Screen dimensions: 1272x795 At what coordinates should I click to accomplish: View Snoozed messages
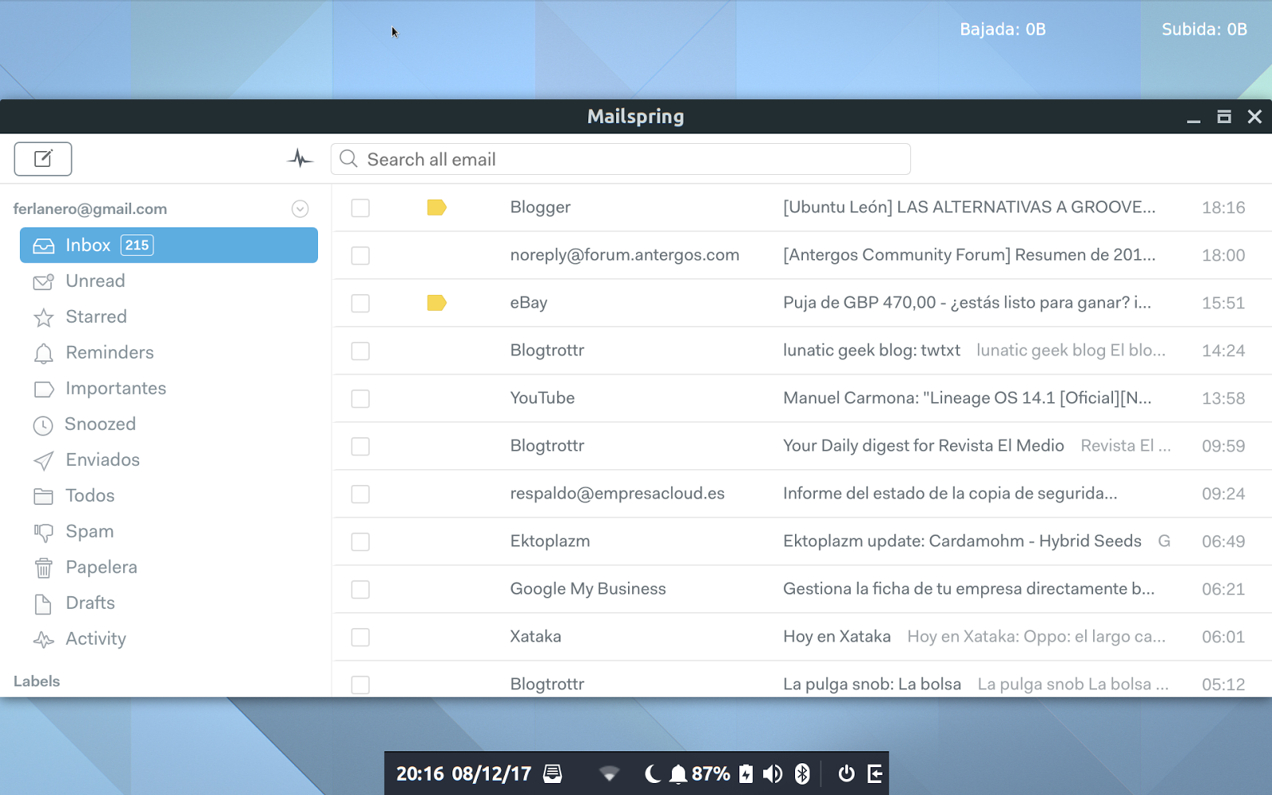169,424
